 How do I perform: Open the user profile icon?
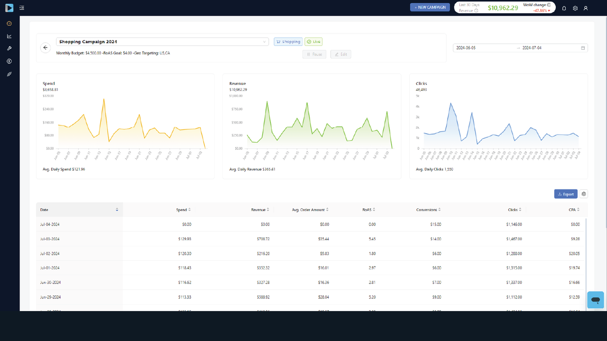(586, 8)
